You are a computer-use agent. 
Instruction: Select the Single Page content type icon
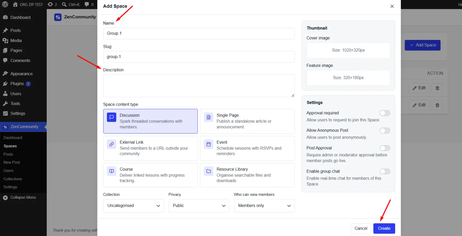point(208,117)
